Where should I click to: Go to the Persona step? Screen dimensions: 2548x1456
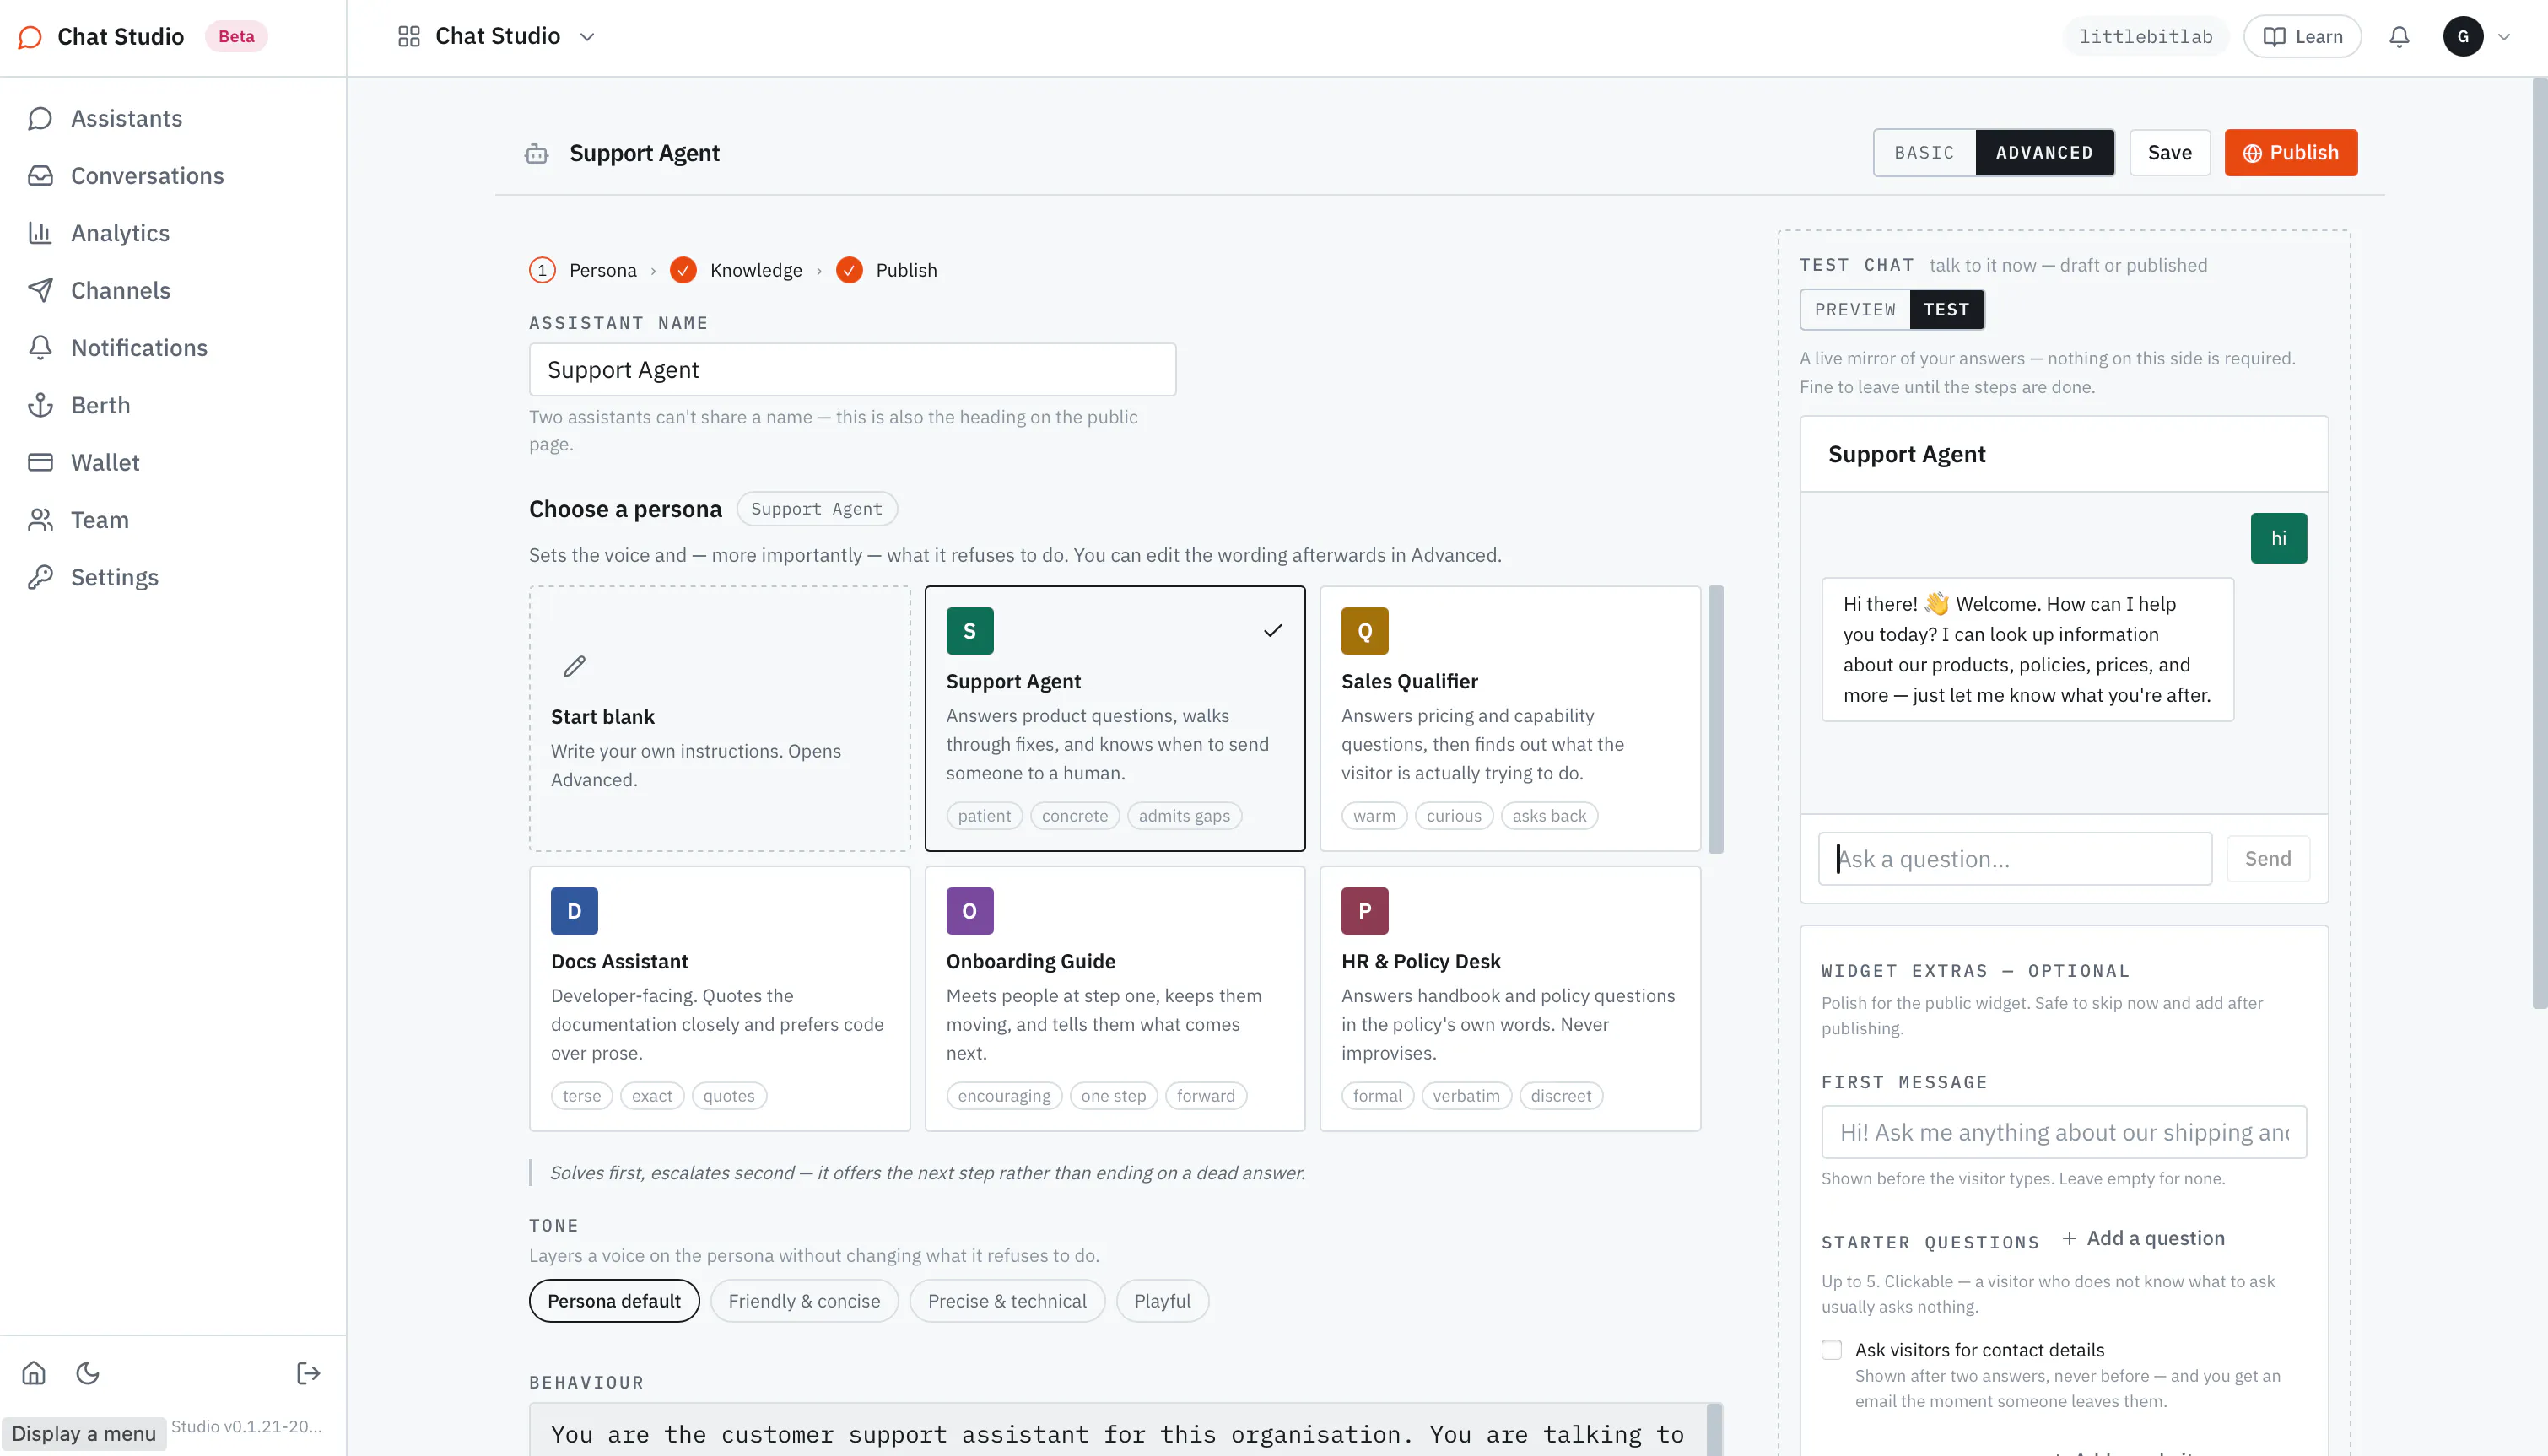pyautogui.click(x=583, y=270)
